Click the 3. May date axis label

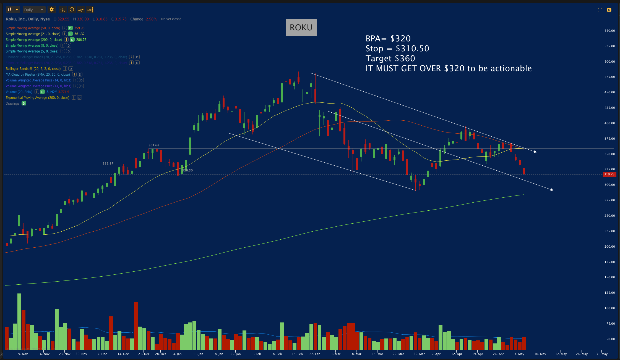point(519,354)
